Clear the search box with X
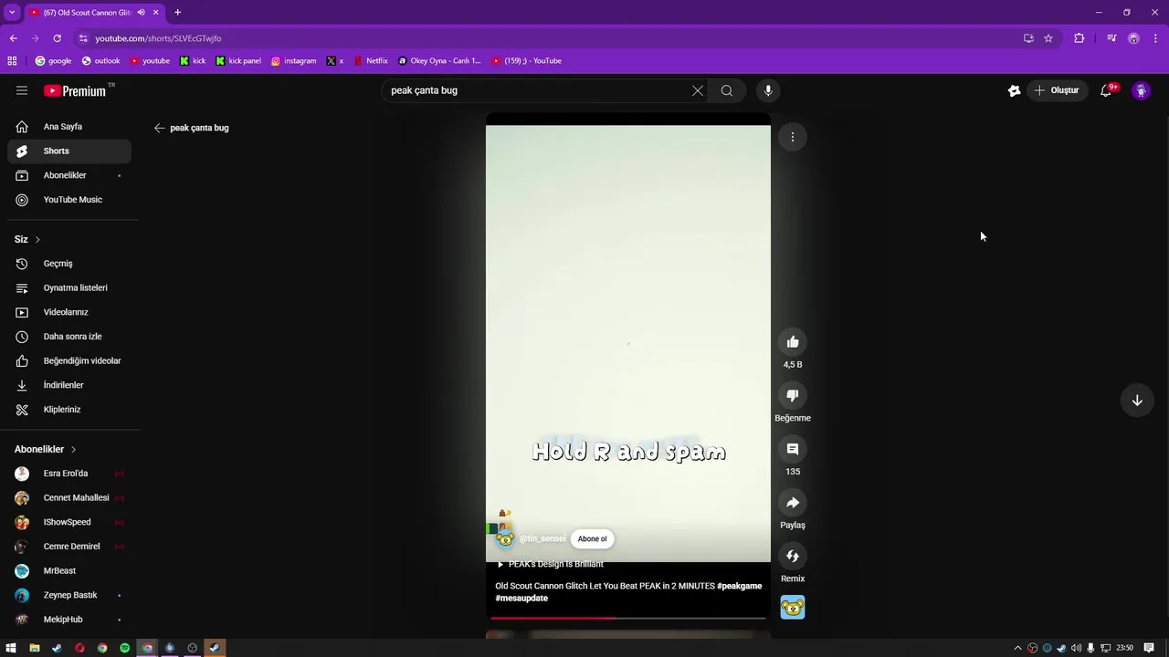 tap(698, 90)
